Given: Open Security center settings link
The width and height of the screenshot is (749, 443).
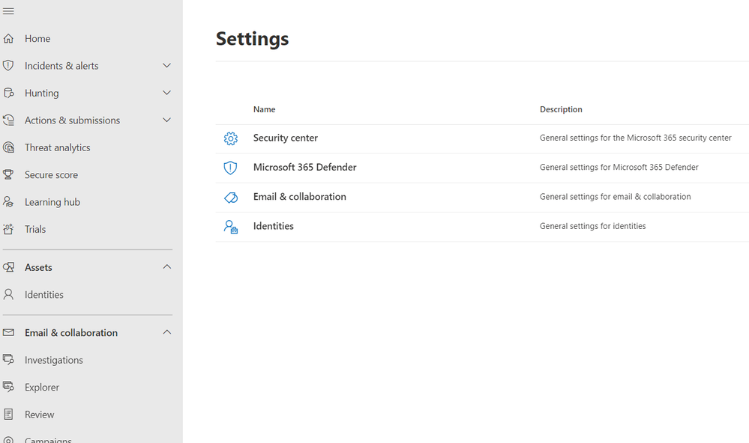Looking at the screenshot, I should click(286, 138).
